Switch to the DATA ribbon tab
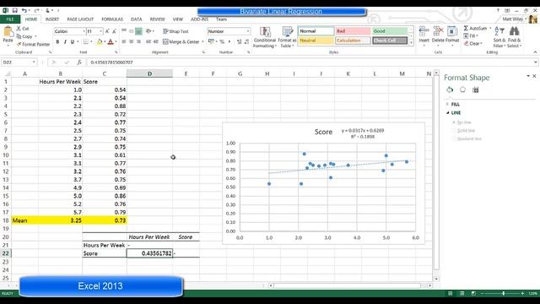This screenshot has height=304, width=540. point(137,19)
